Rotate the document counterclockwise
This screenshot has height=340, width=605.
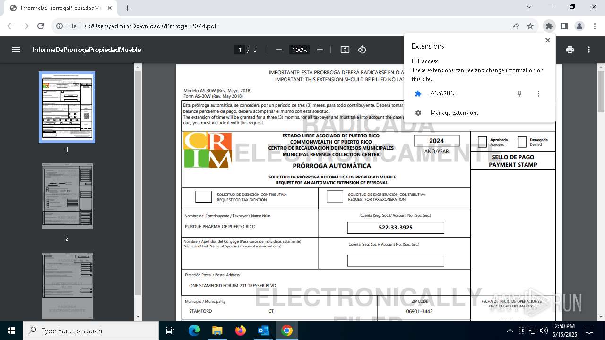(362, 50)
